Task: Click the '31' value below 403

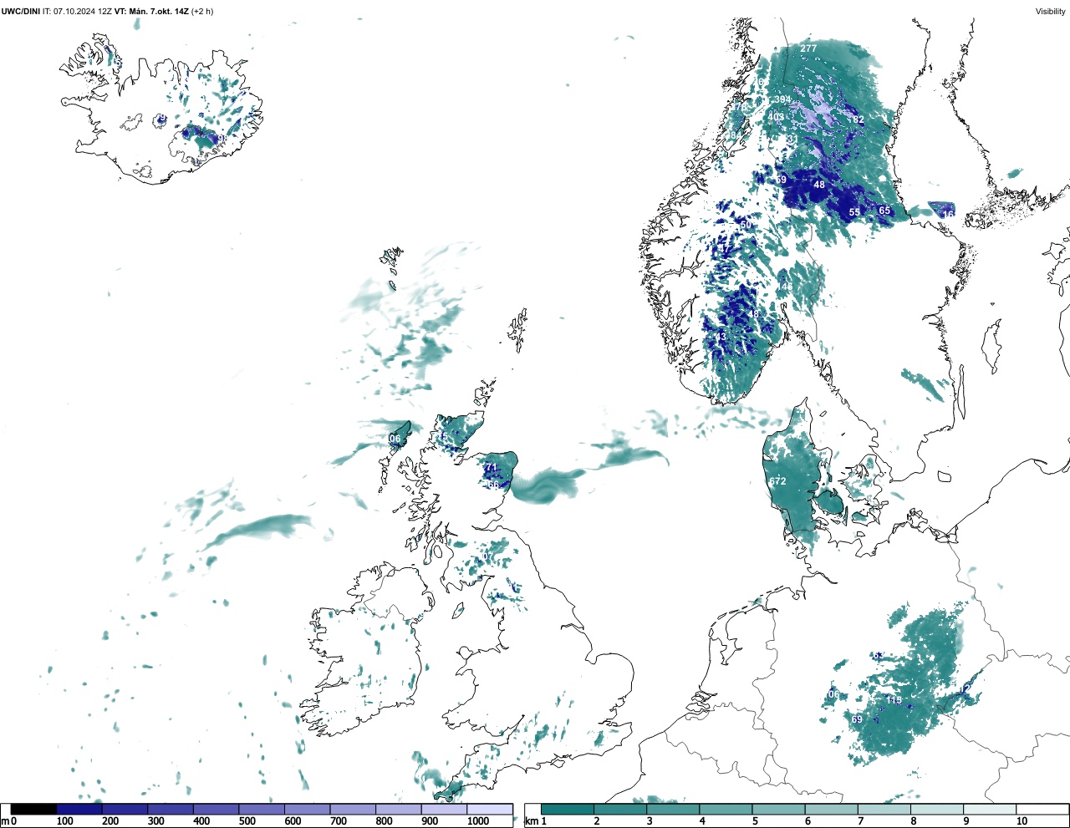Action: (792, 139)
